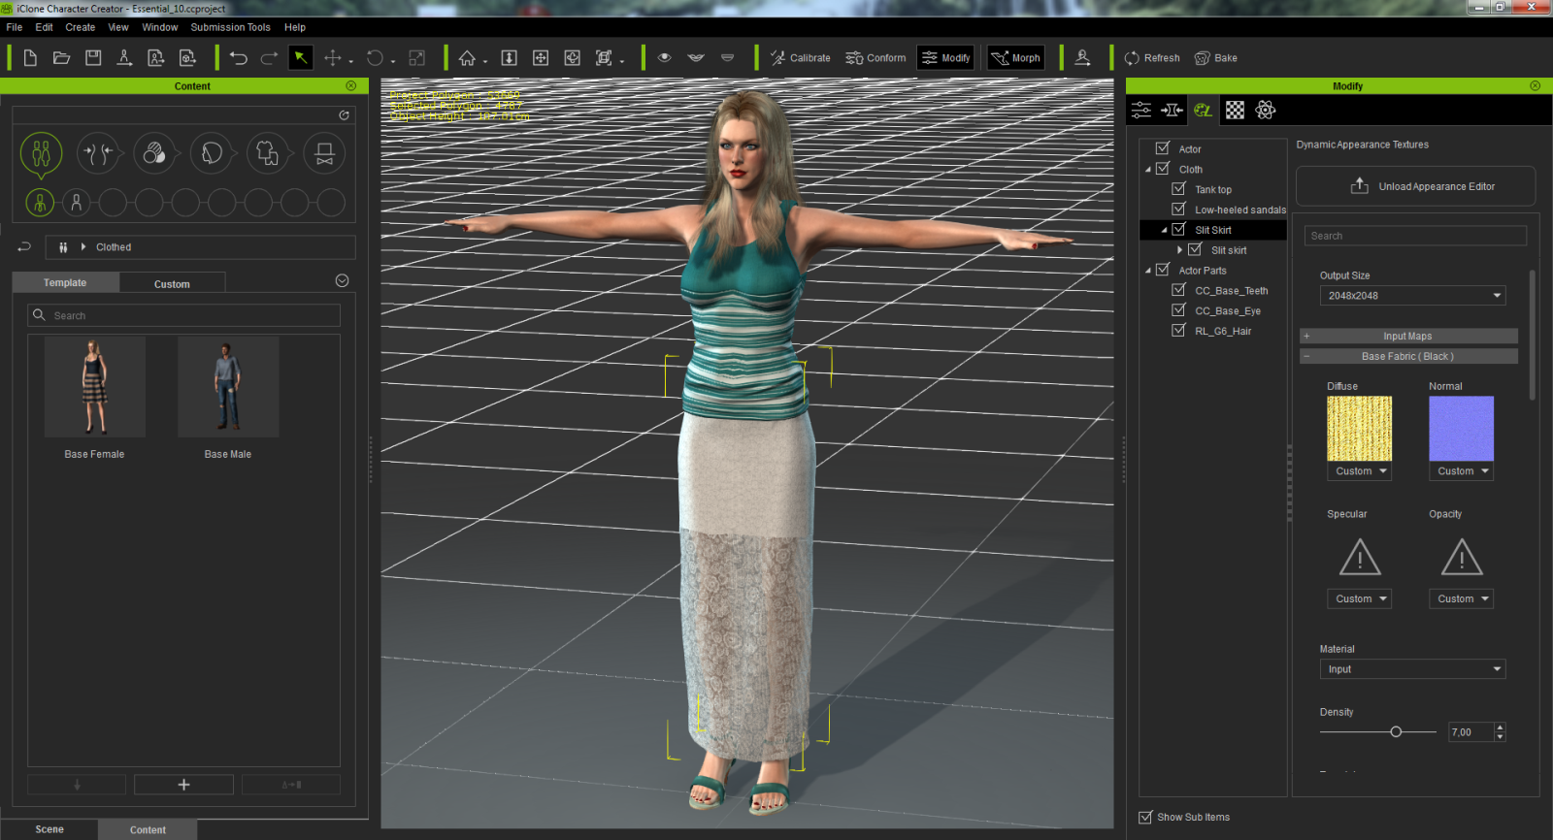Switch to the Scene tab at bottom

point(50,829)
